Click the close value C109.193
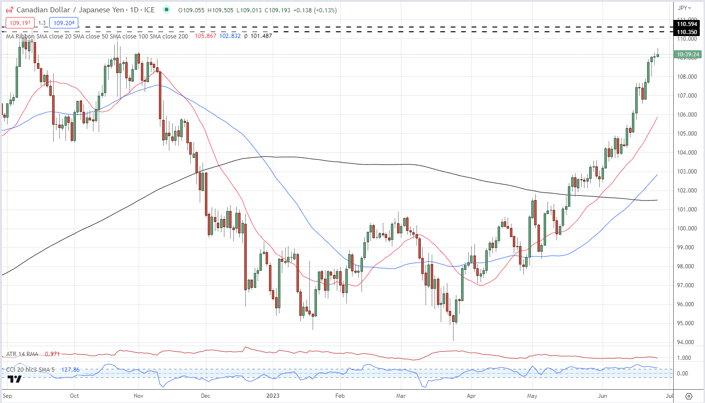Screen dimensions: 705x403 coord(278,10)
